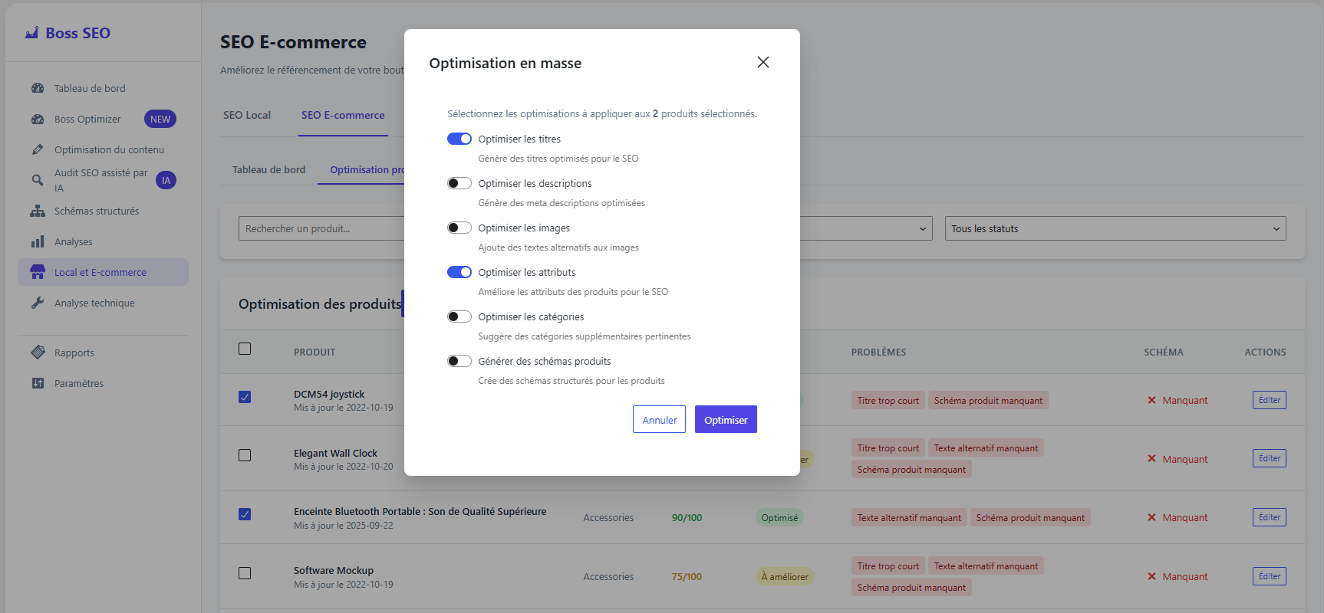Disable the Optimiser les titres toggle
The height and width of the screenshot is (613, 1324).
[x=459, y=139]
